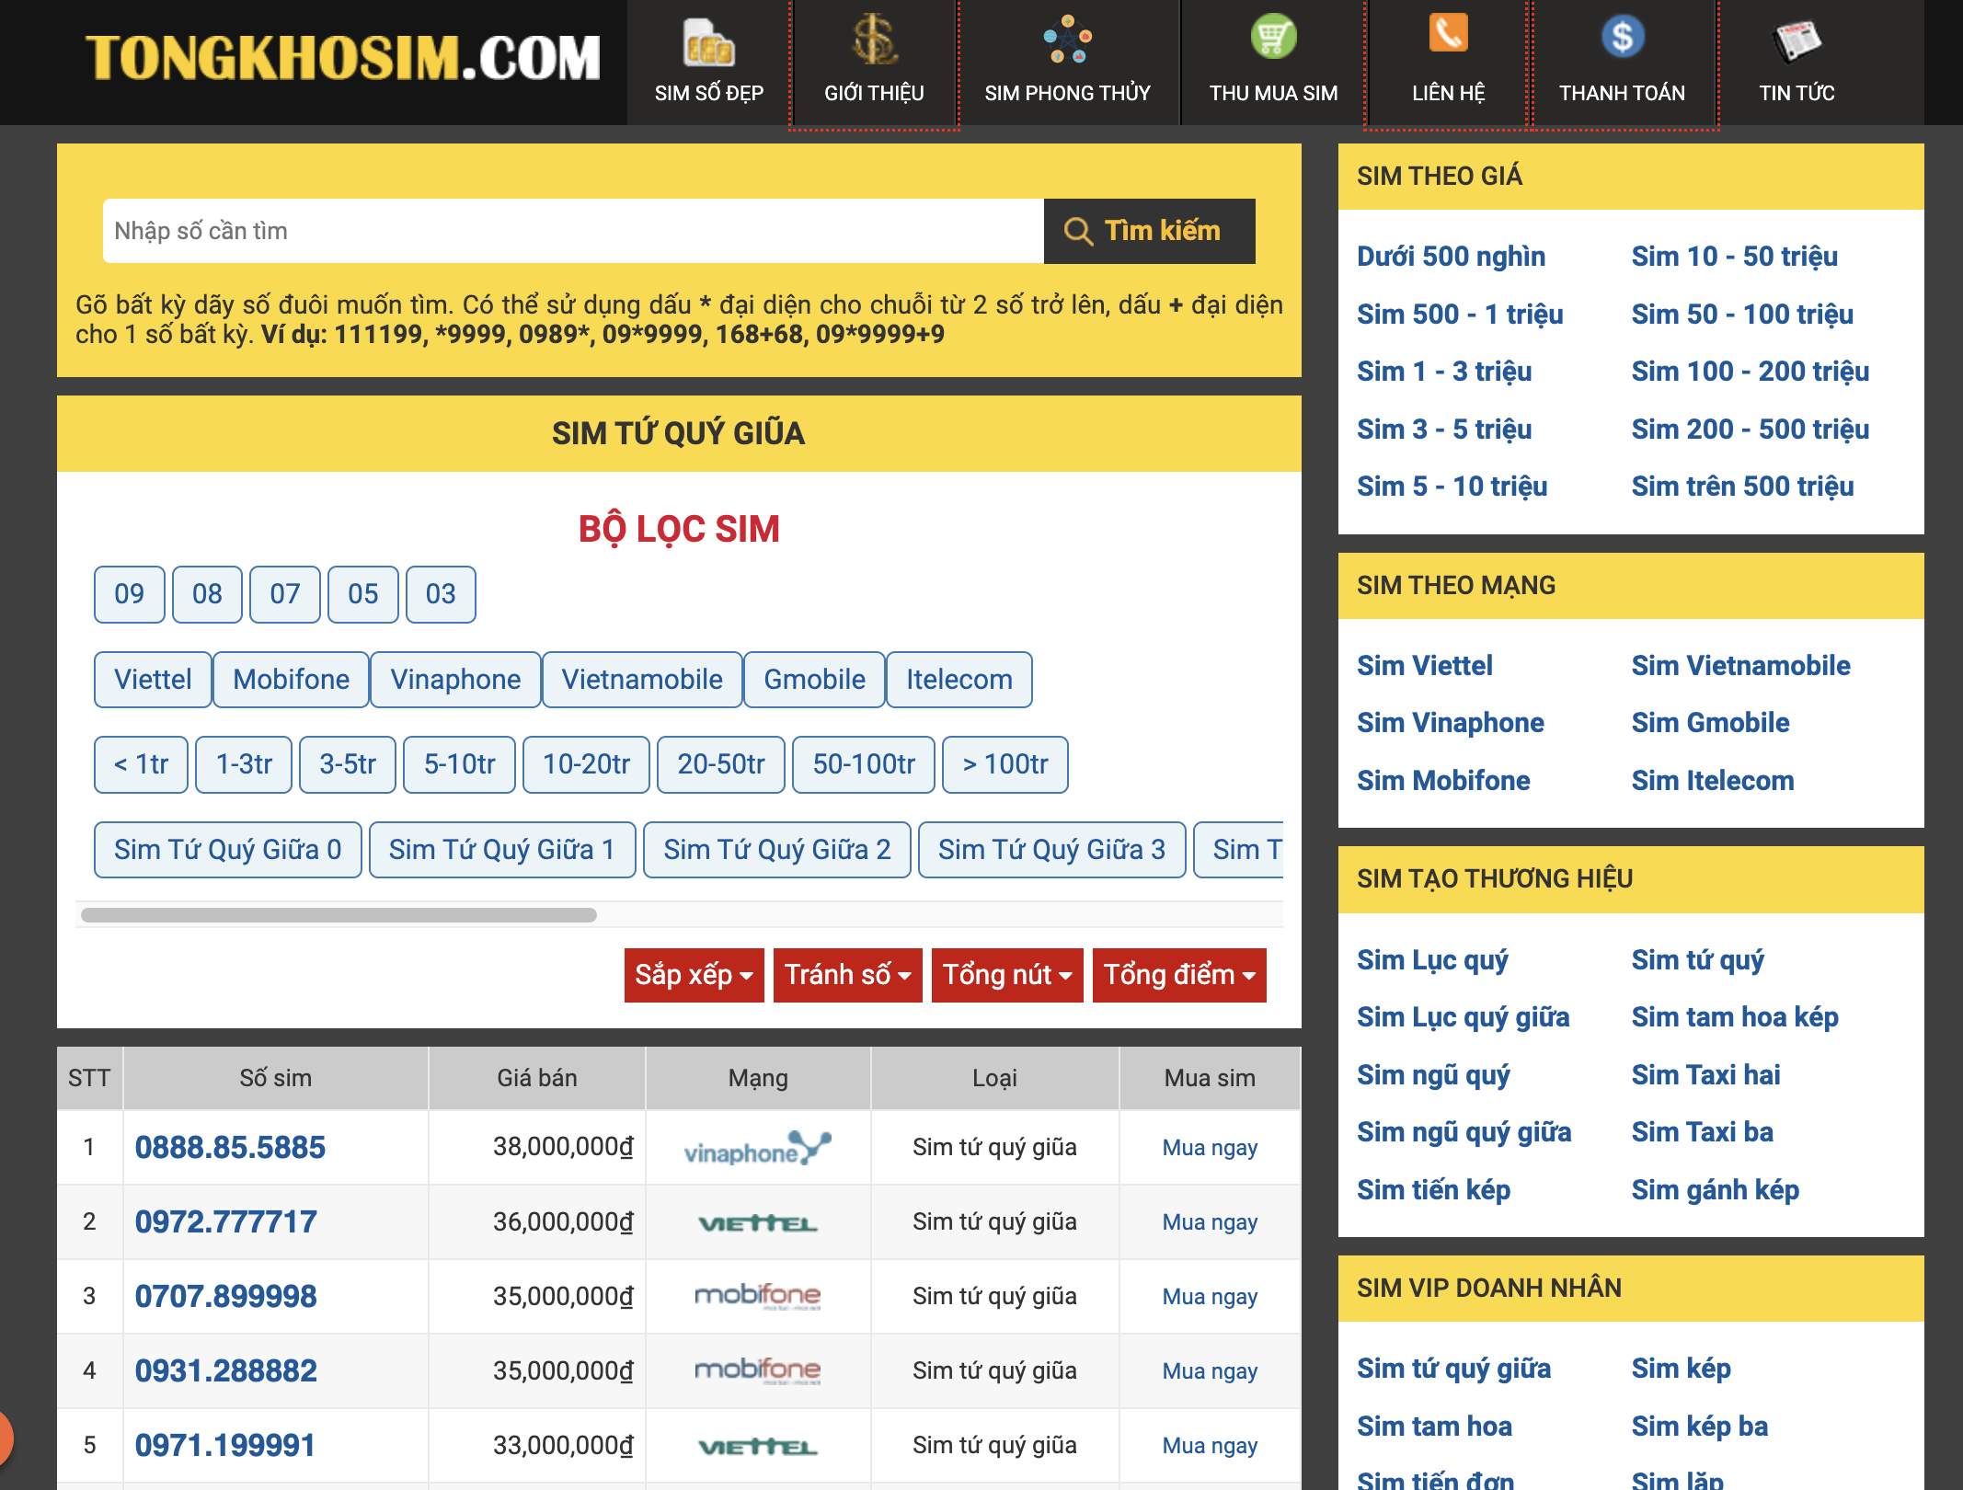Expand the Sắp xếp dropdown
Screen dimensions: 1963x1490
tap(694, 975)
